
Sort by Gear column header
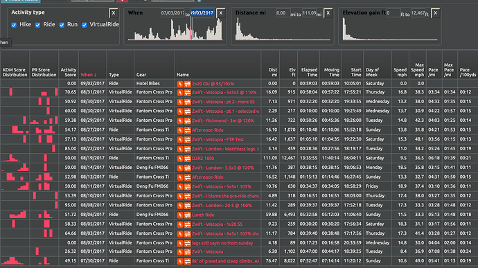coord(141,75)
